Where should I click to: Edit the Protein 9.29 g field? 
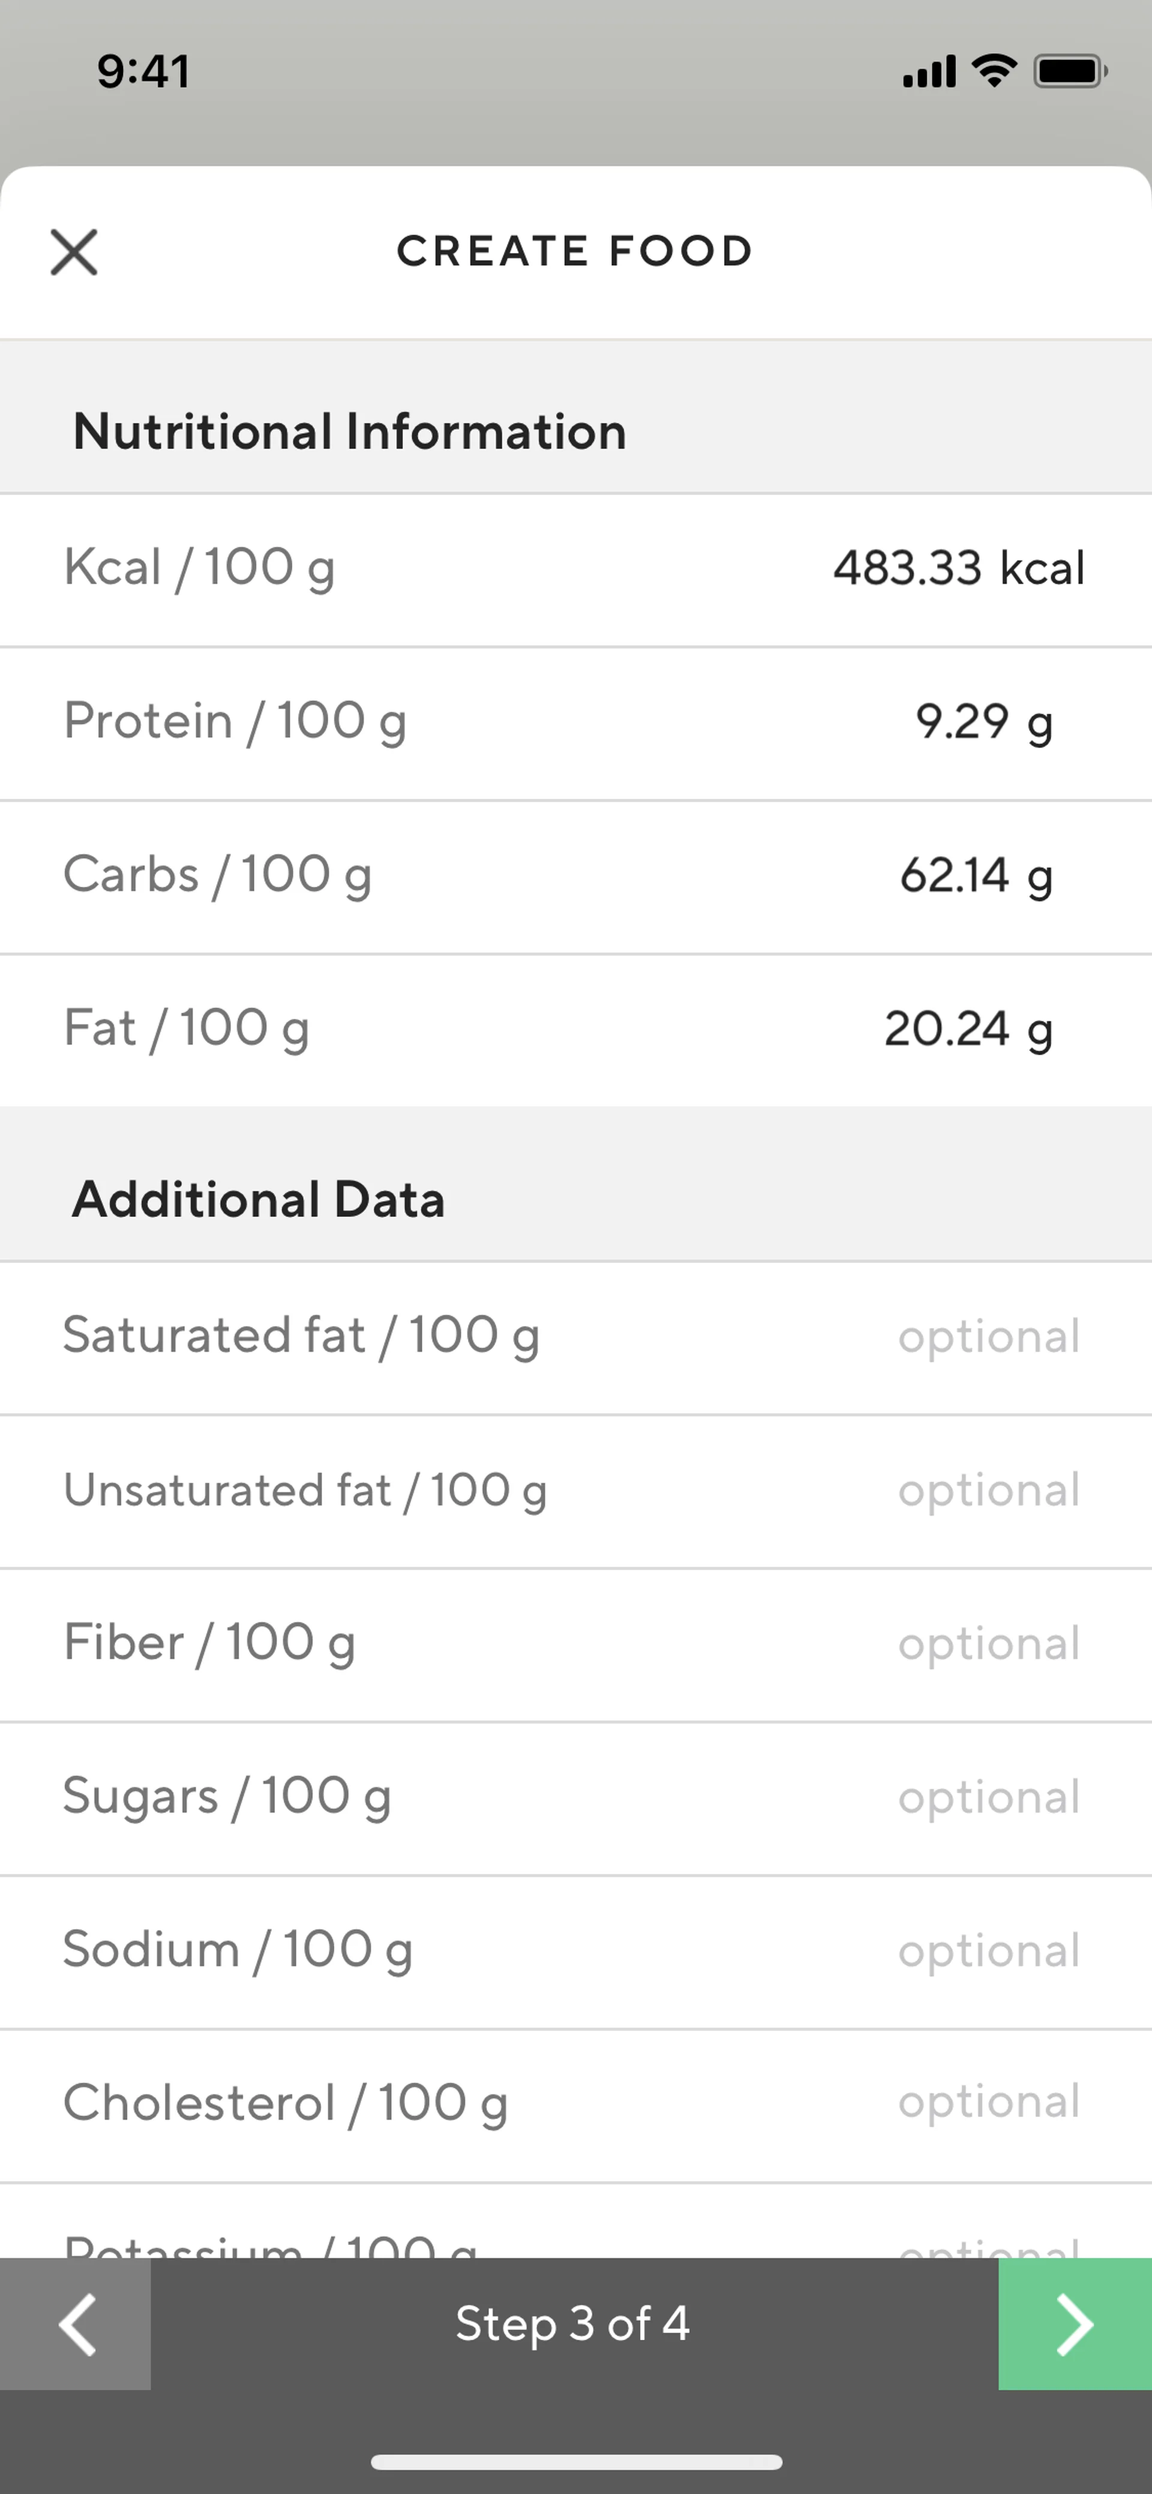point(983,722)
